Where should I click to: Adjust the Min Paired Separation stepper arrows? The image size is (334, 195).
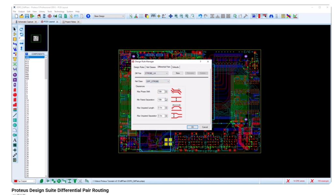(166, 100)
